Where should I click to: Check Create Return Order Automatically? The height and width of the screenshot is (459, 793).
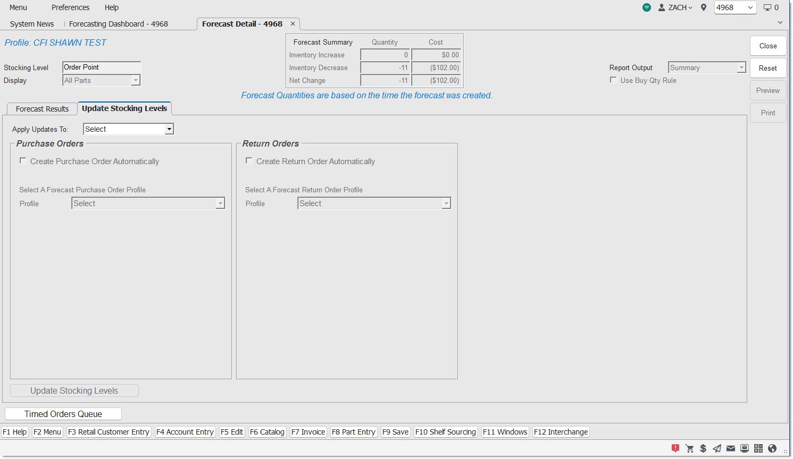249,161
